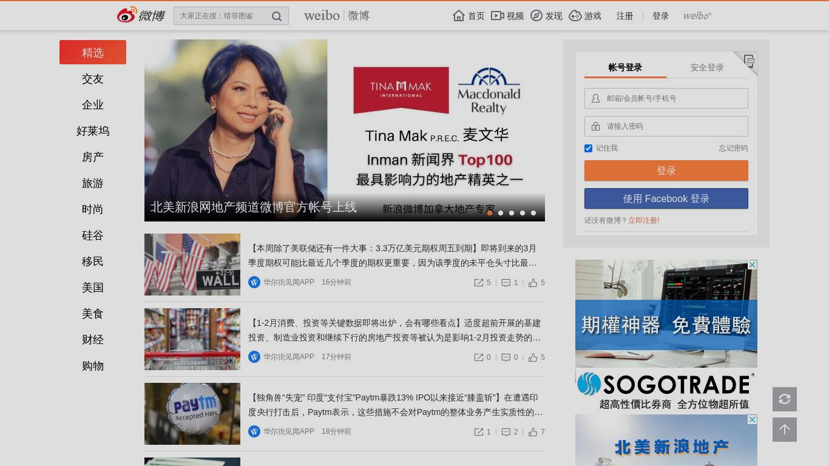829x466 pixels.
Task: Select the fourth carousel dot
Action: tap(523, 213)
